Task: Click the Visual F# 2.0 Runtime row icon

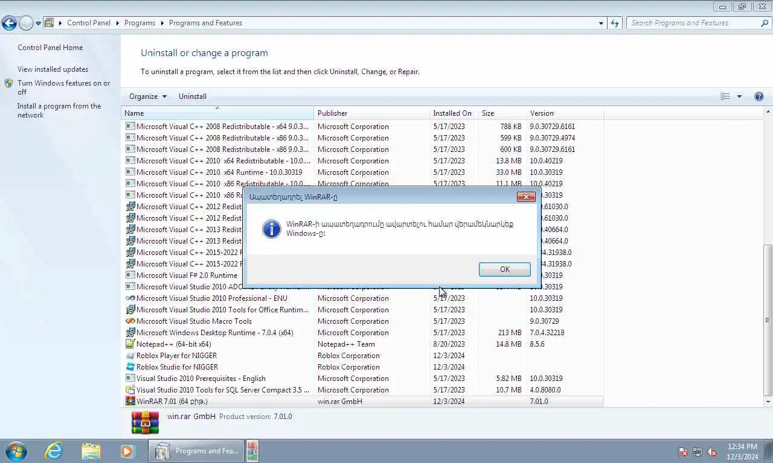Action: tap(130, 276)
